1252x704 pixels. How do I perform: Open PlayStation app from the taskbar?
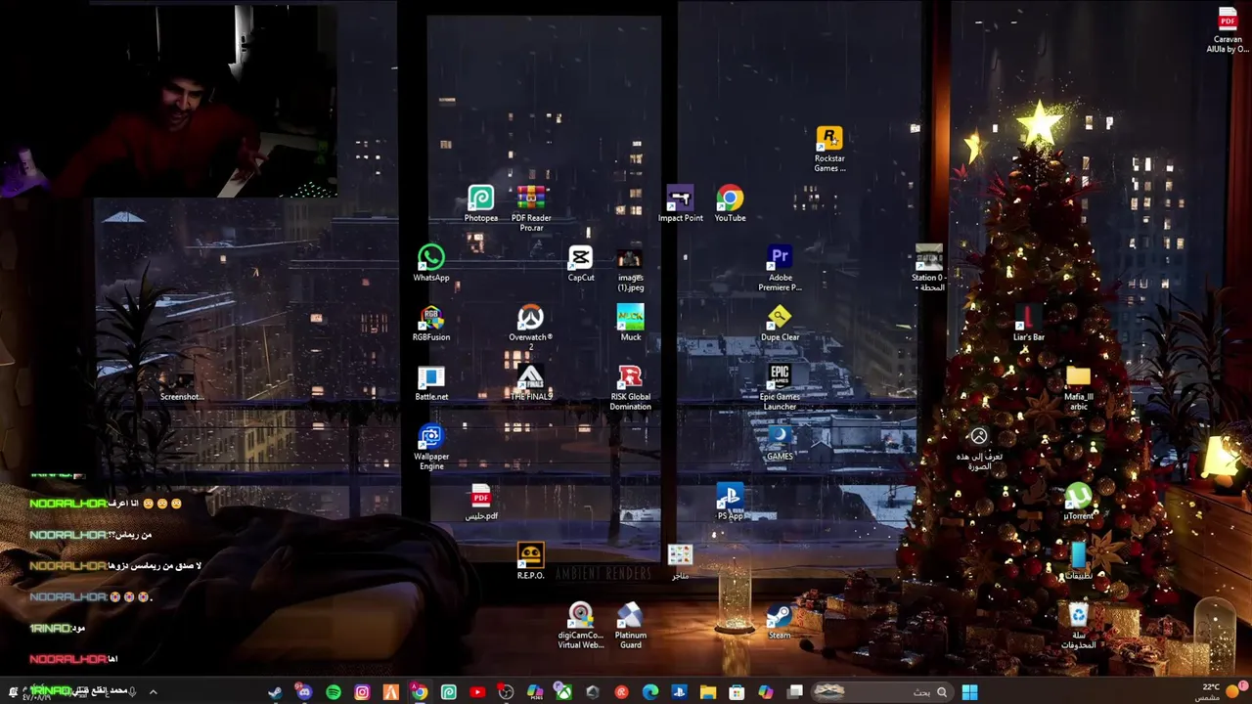click(679, 692)
